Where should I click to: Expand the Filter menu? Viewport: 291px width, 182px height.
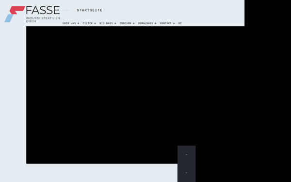tap(89, 23)
